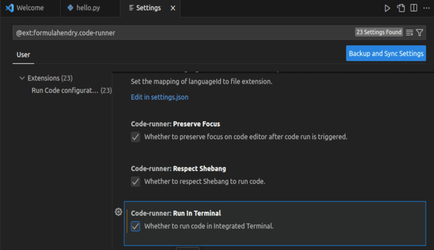This screenshot has width=434, height=250.
Task: Open the settings filter funnel
Action: click(x=420, y=33)
